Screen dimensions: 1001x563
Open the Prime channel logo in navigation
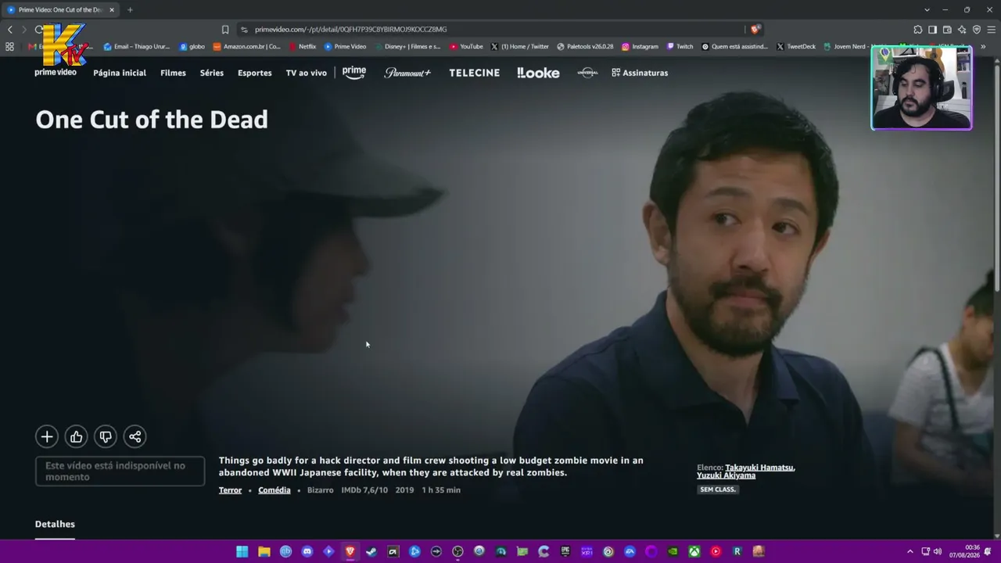[x=354, y=72]
